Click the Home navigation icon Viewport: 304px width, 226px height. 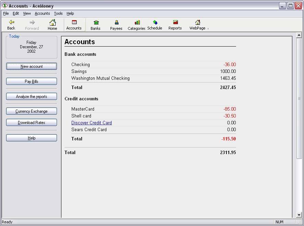52,24
